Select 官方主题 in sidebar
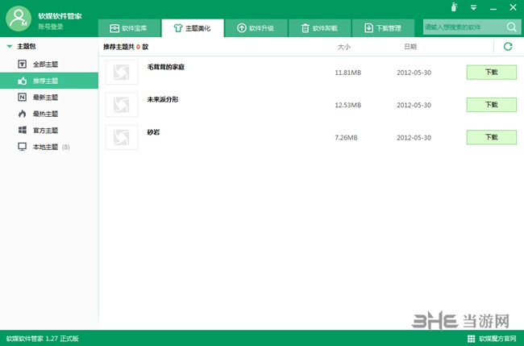This screenshot has width=524, height=346. [x=49, y=131]
